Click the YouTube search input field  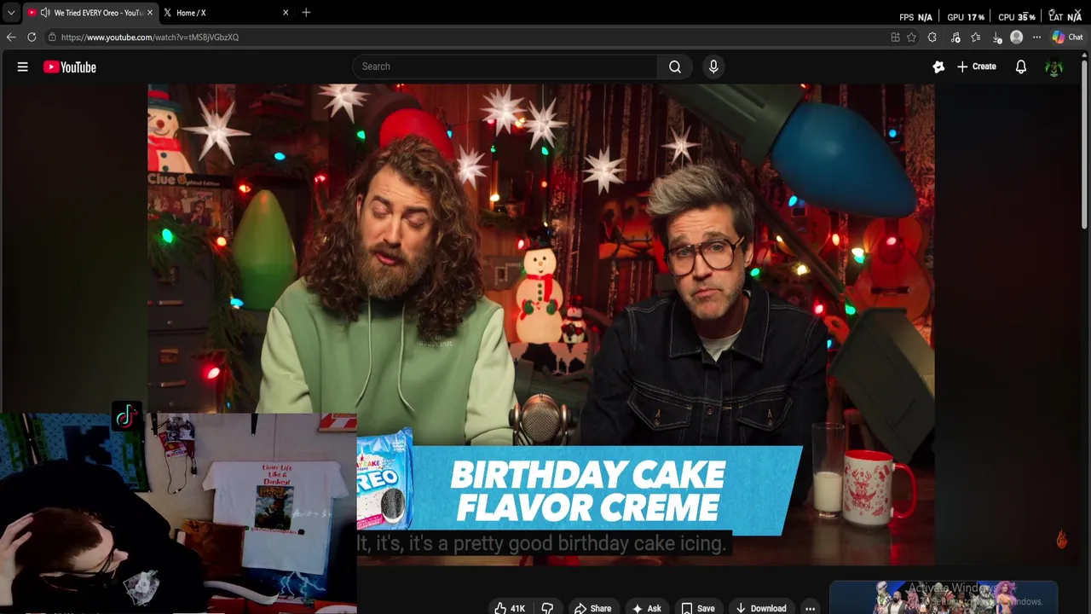pyautogui.click(x=505, y=67)
